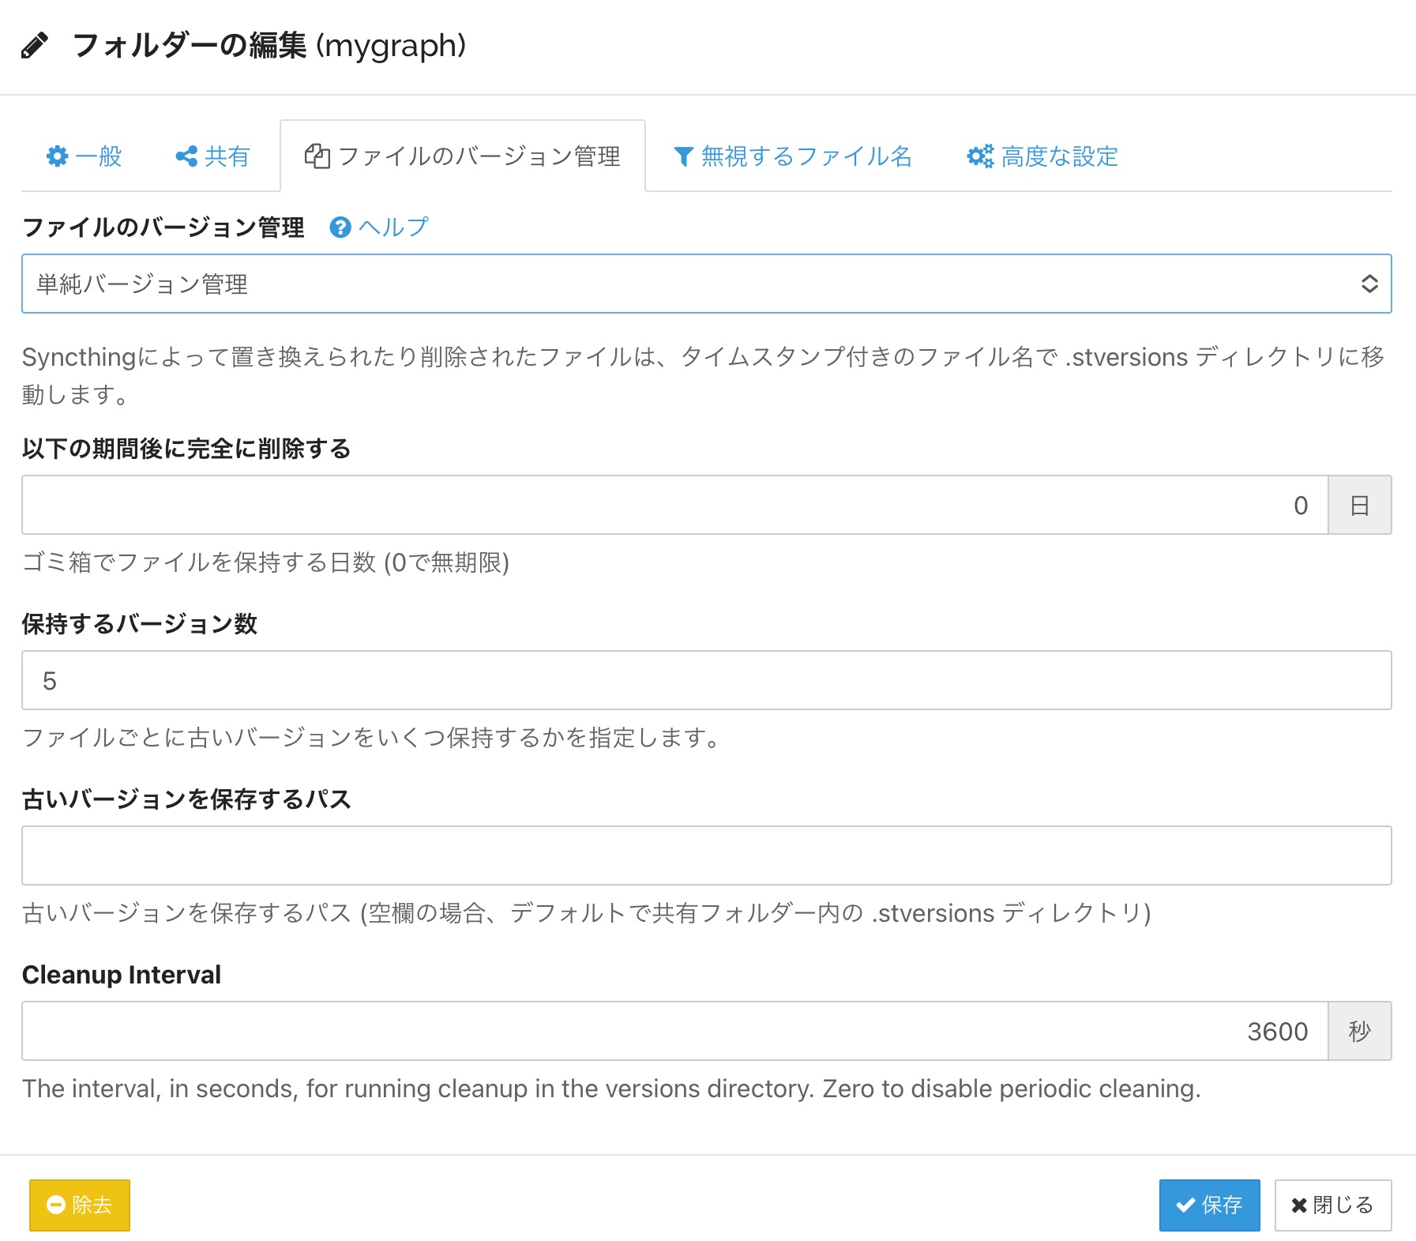Click the 保存 button to save changes
This screenshot has height=1241, width=1416.
(1209, 1205)
